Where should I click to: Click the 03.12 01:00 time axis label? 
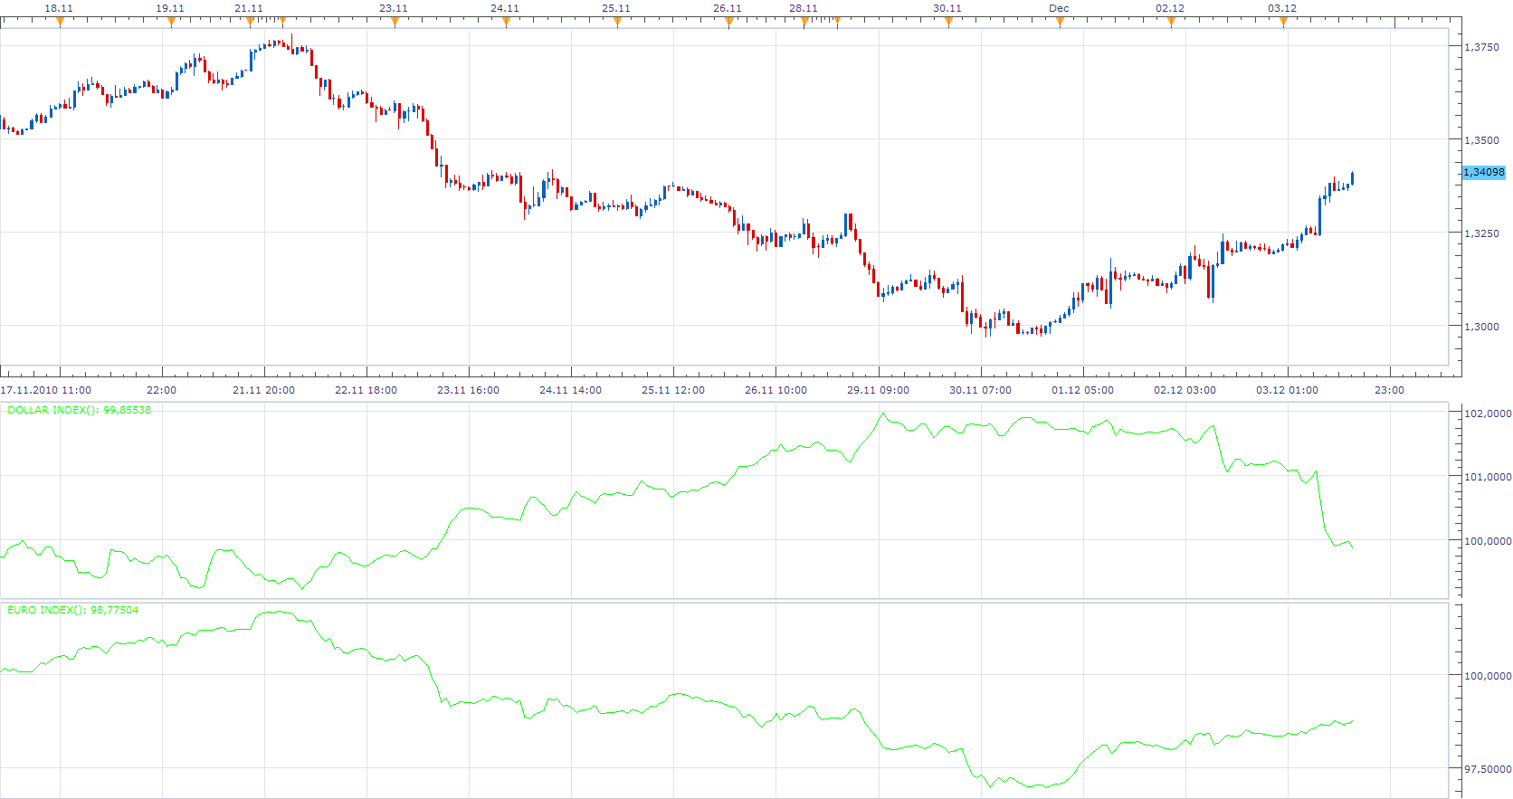point(1287,390)
